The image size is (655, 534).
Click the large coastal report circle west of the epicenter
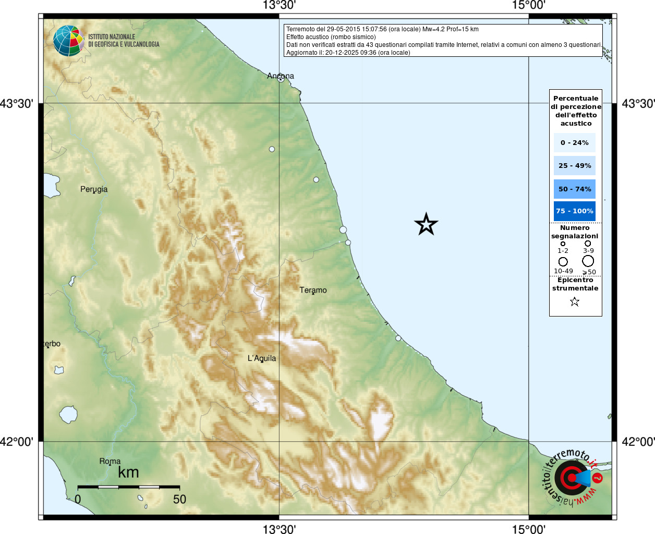343,229
